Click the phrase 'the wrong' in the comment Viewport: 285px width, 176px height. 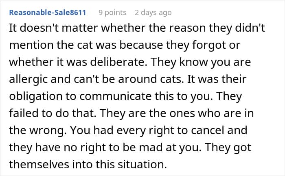[37, 130]
